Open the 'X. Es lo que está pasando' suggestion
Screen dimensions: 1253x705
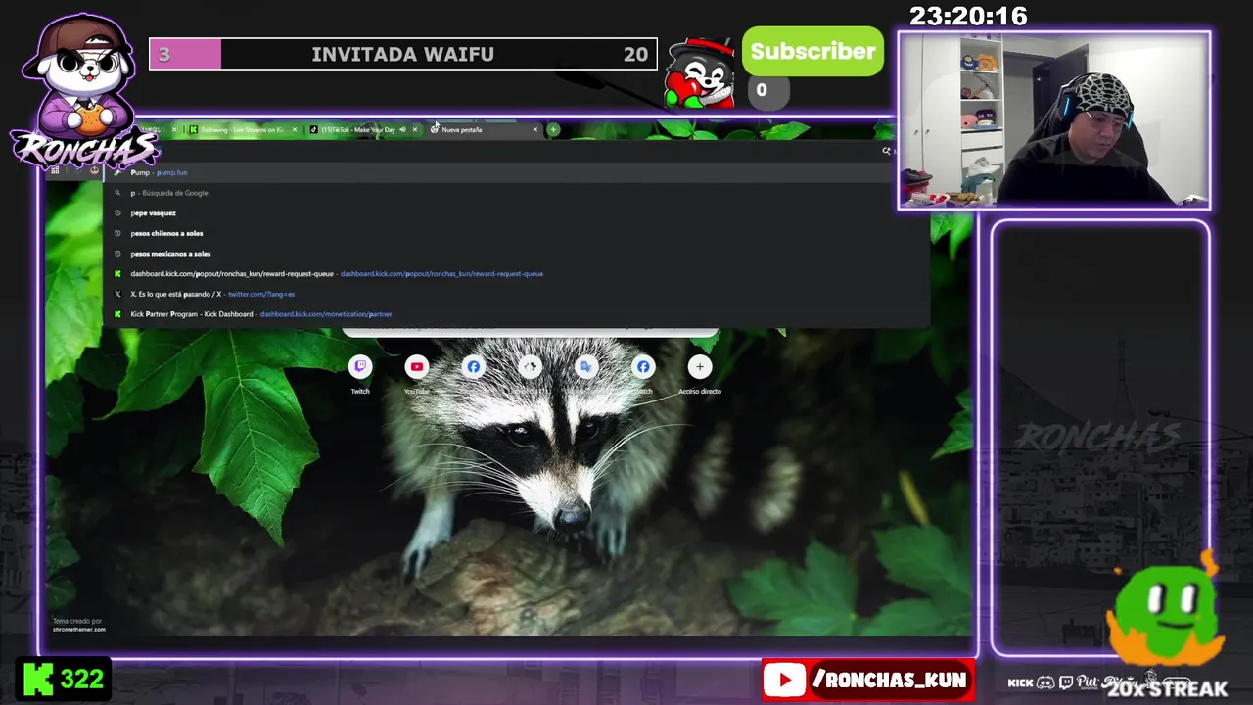click(x=516, y=294)
